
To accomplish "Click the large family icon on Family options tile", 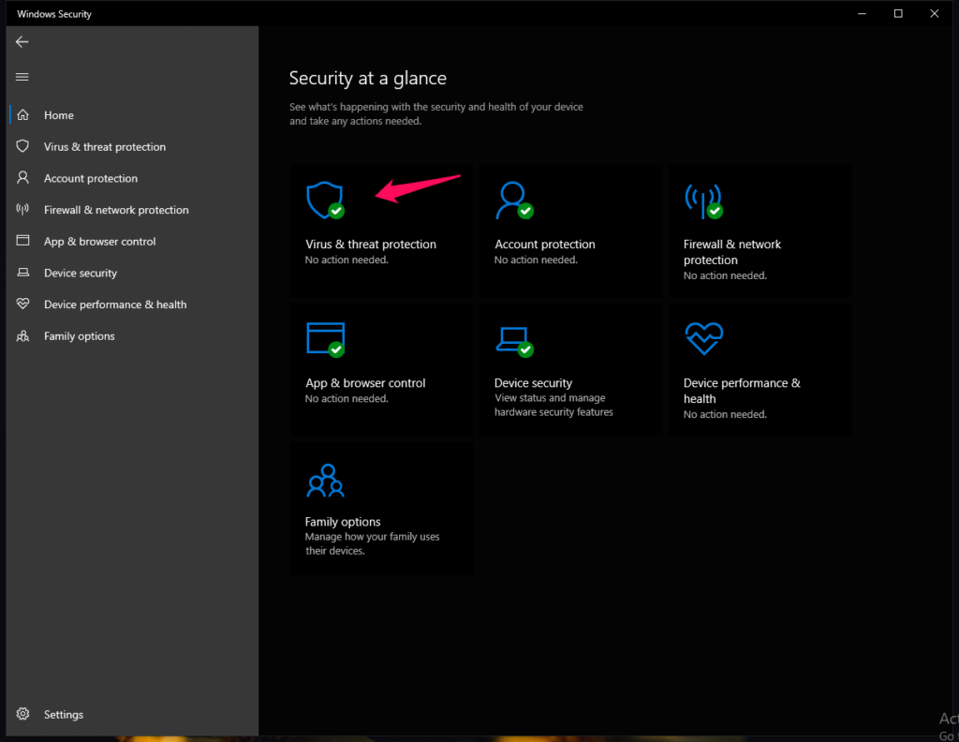I will (325, 481).
